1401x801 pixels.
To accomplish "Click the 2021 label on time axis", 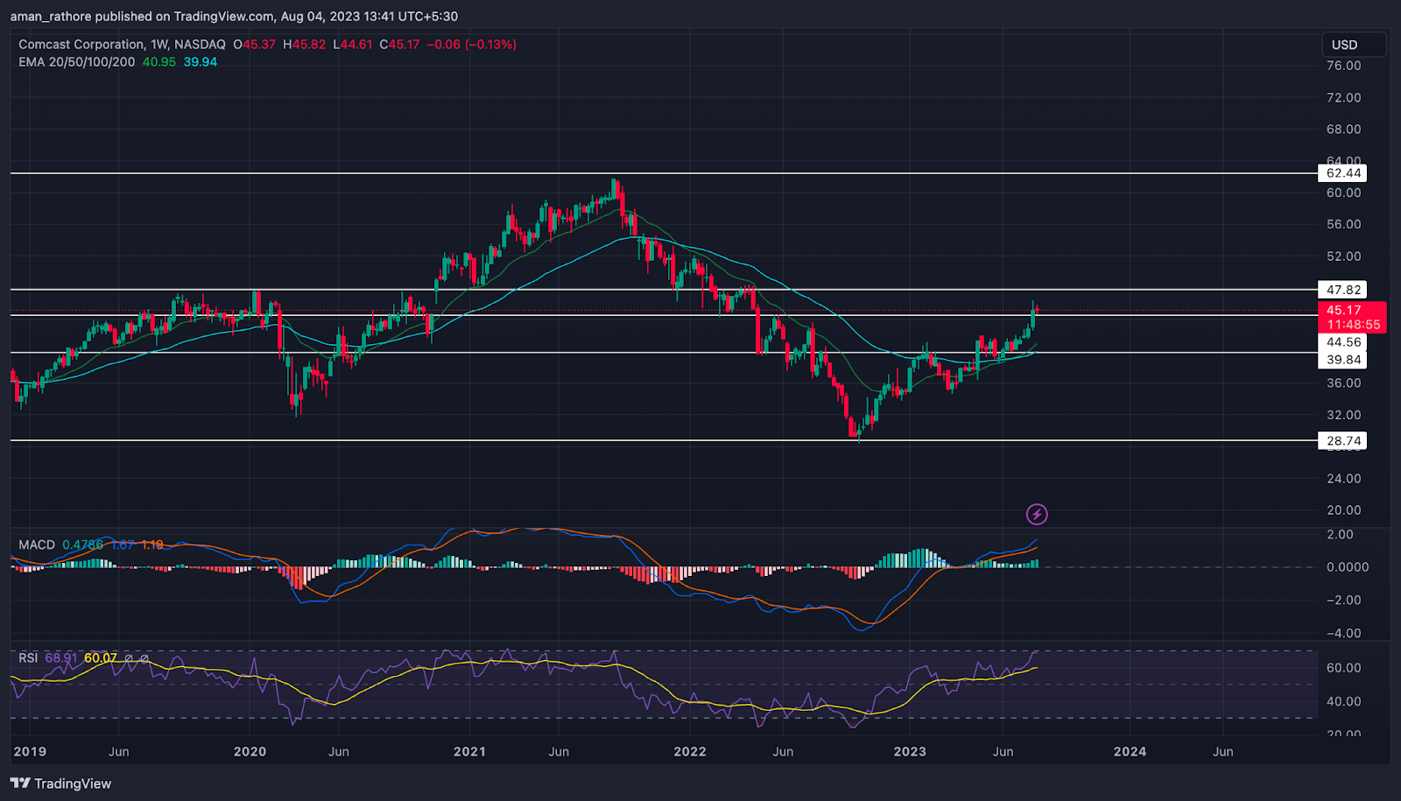I will pyautogui.click(x=469, y=751).
